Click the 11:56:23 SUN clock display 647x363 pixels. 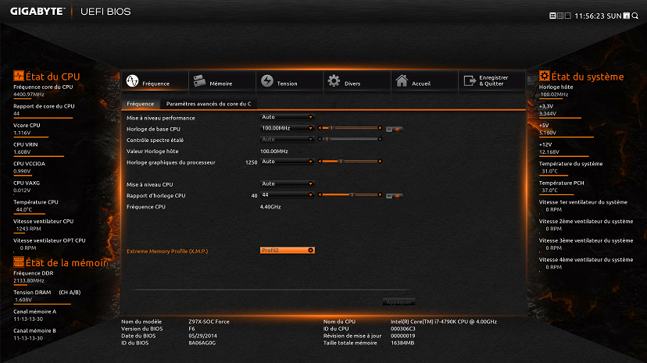[598, 16]
